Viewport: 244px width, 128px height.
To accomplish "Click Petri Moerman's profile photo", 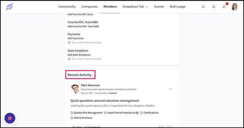I will pyautogui.click(x=75, y=89).
